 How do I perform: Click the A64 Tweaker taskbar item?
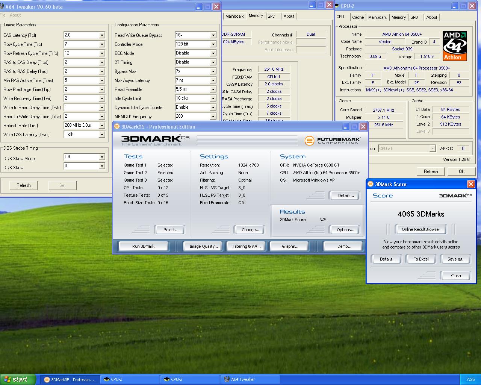point(250,379)
